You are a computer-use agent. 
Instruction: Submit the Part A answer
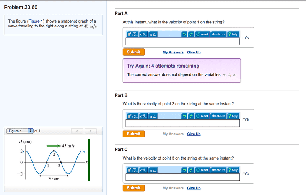pos(133,52)
